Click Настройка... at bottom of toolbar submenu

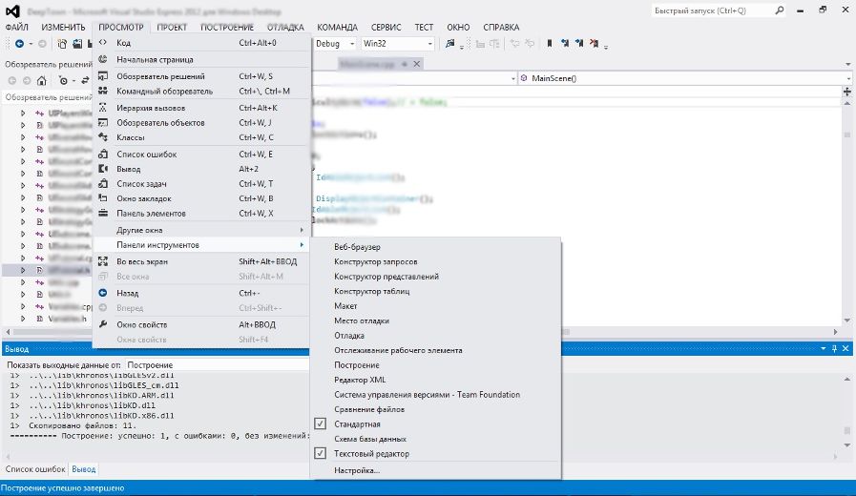tap(356, 470)
